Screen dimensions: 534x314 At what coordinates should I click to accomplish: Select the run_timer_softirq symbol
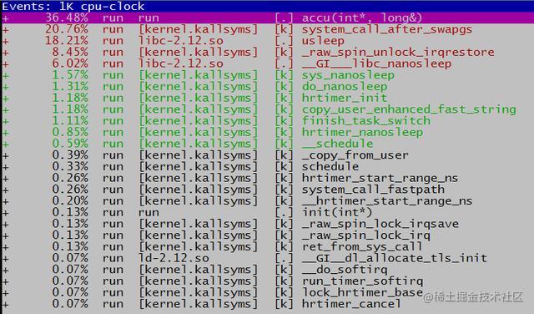pos(362,281)
